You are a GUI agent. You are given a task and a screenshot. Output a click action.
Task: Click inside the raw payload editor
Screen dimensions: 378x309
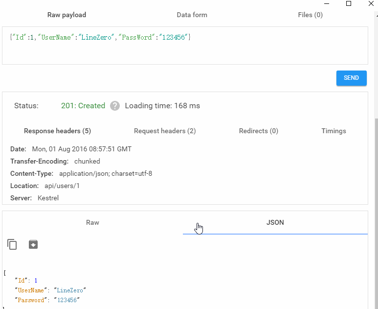point(185,46)
